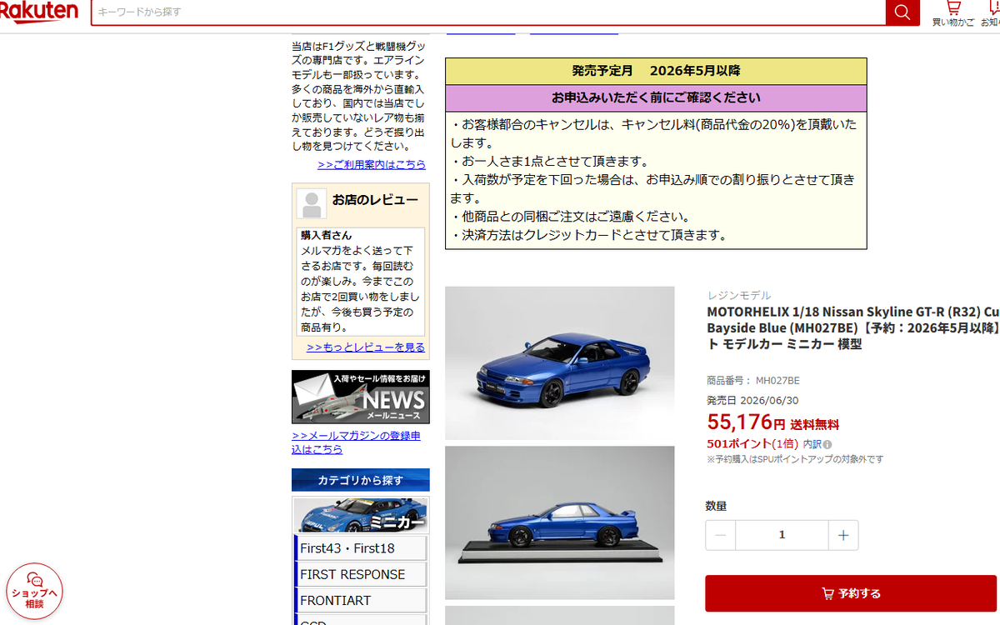Click the 数量 label
The height and width of the screenshot is (625, 1000).
click(717, 506)
